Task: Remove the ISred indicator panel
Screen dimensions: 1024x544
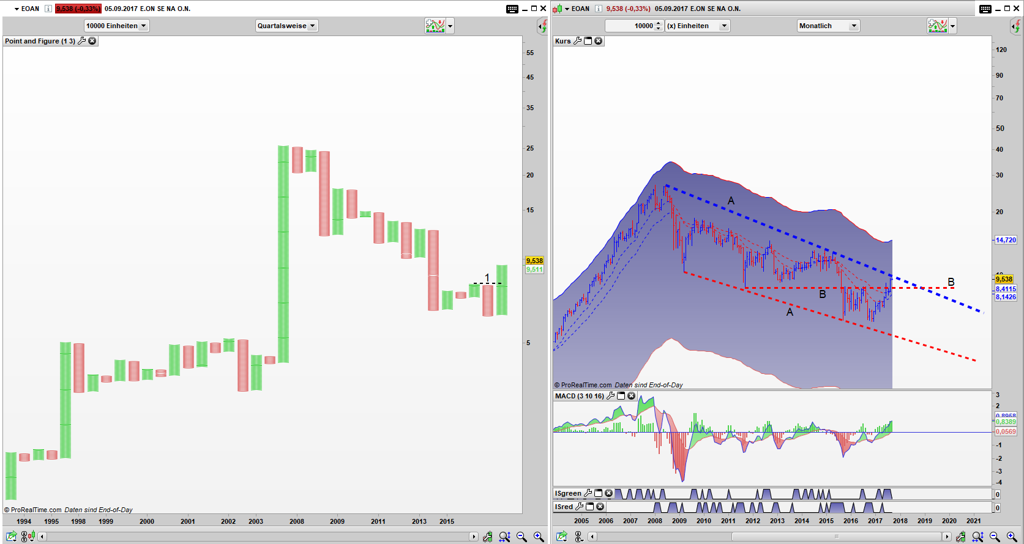Action: point(600,507)
